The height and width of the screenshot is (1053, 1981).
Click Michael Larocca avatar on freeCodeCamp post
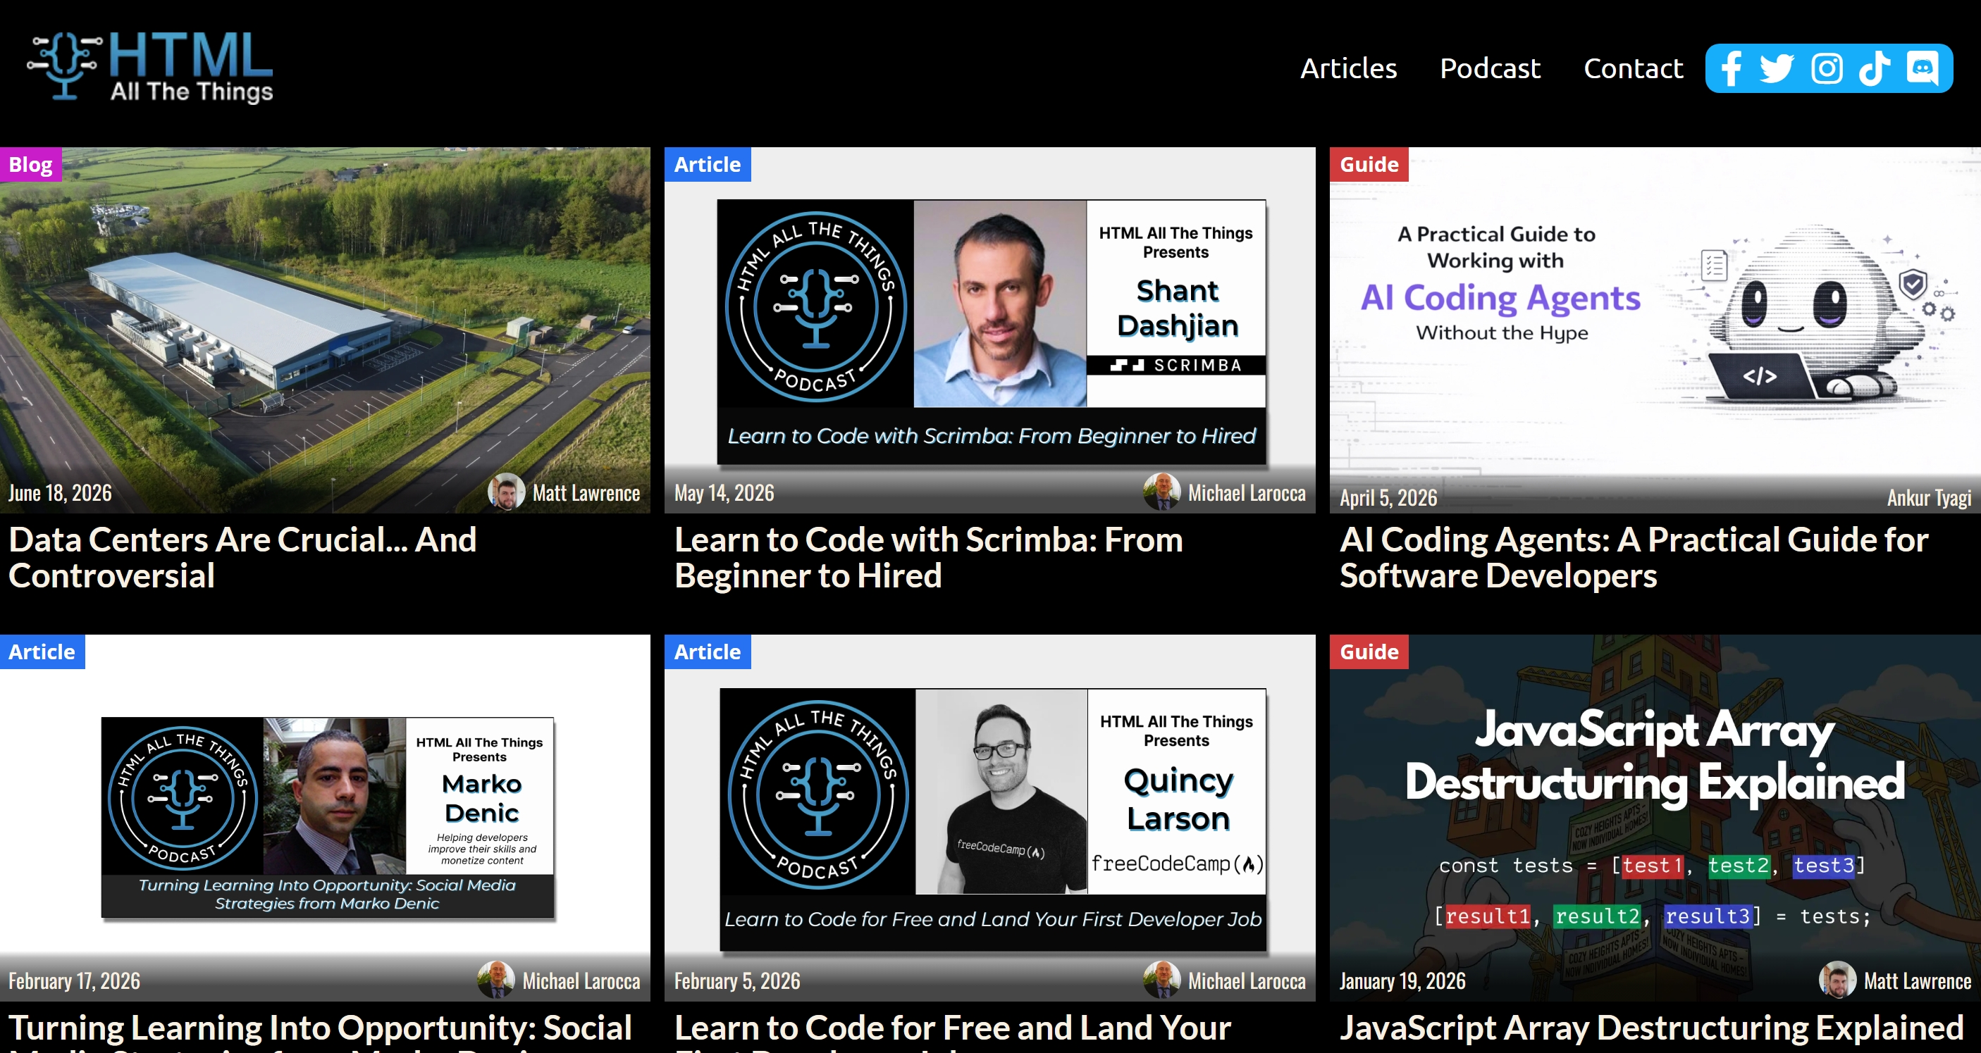point(1162,980)
